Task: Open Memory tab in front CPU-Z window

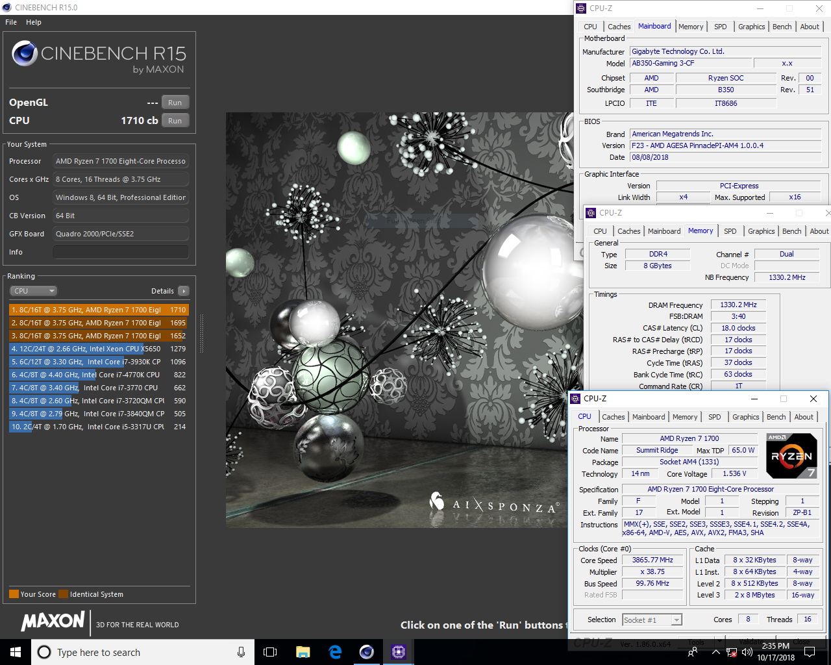Action: [x=685, y=417]
